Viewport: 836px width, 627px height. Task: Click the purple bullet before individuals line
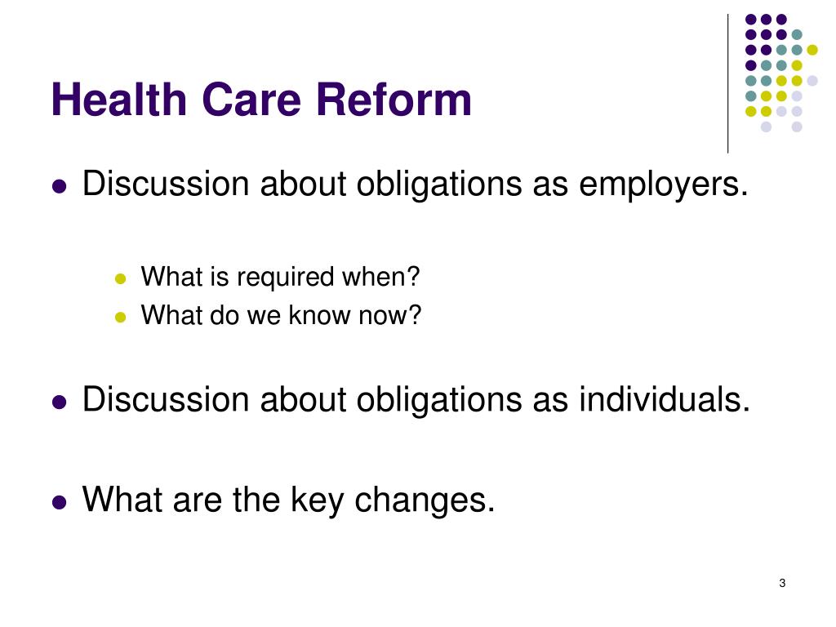click(x=60, y=402)
